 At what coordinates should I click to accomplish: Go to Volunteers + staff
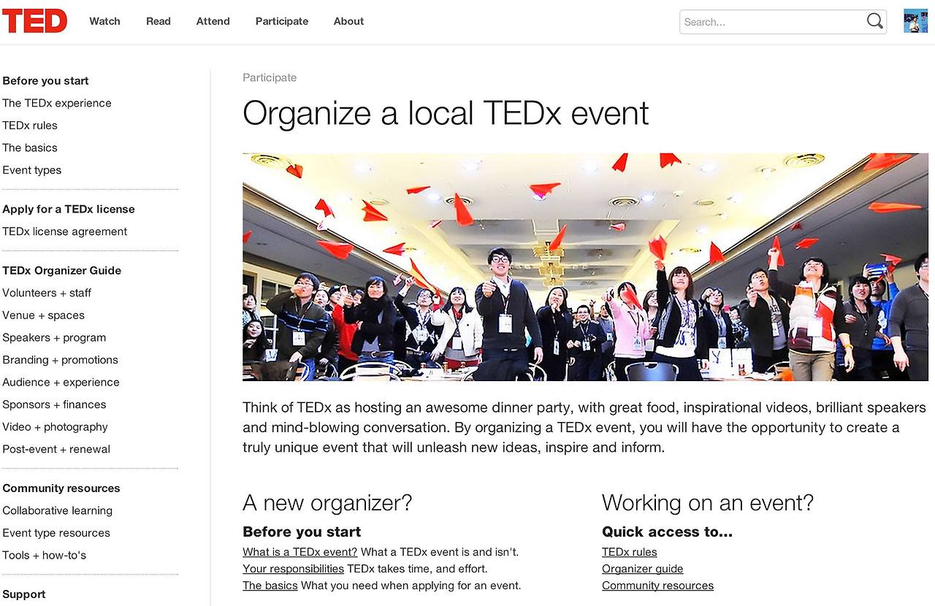pos(47,293)
